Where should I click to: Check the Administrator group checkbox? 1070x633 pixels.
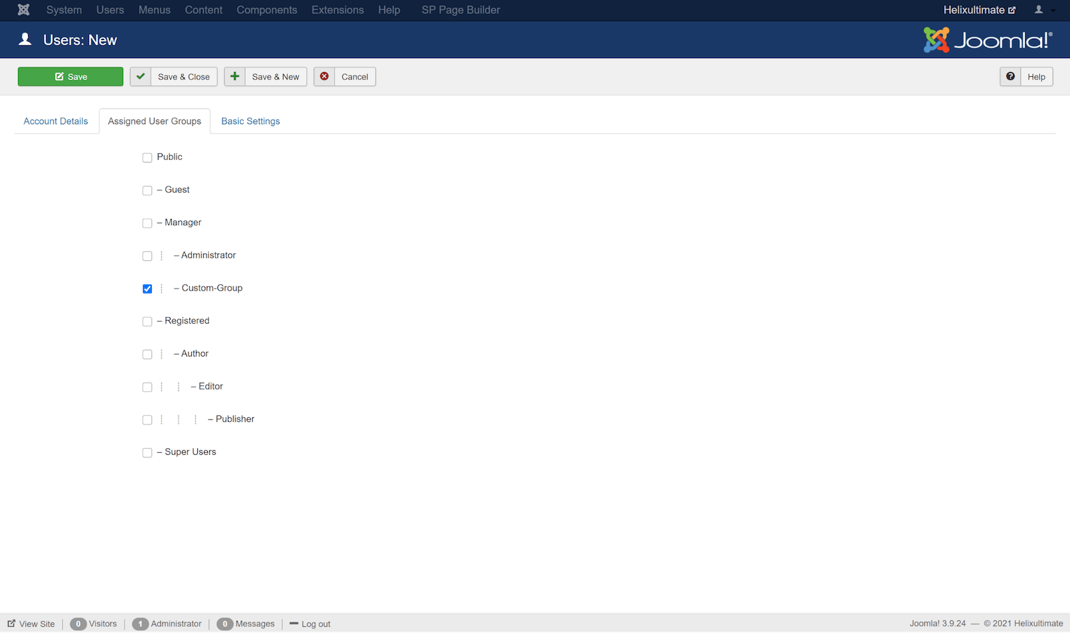[x=147, y=256]
